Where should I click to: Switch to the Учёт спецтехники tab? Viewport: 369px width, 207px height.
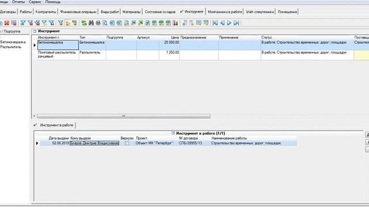pyautogui.click(x=260, y=11)
